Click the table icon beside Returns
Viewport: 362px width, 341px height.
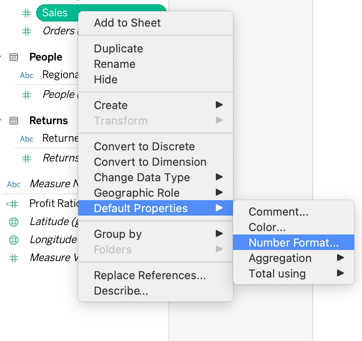pyautogui.click(x=14, y=121)
